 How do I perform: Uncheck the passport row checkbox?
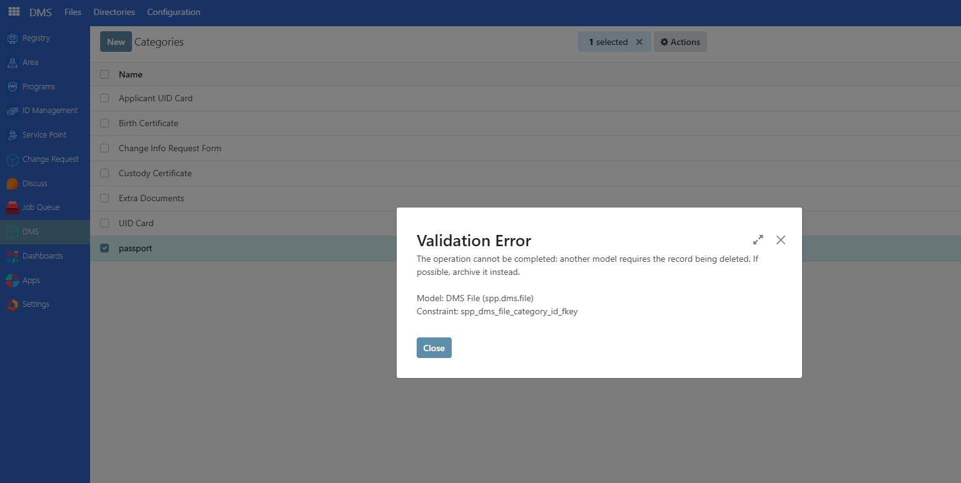[x=104, y=248]
